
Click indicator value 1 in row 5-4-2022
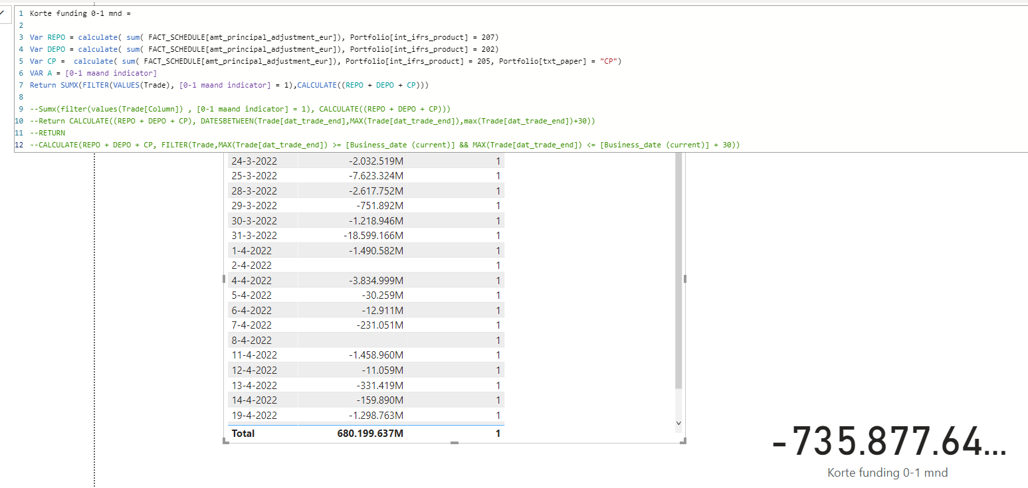point(498,295)
